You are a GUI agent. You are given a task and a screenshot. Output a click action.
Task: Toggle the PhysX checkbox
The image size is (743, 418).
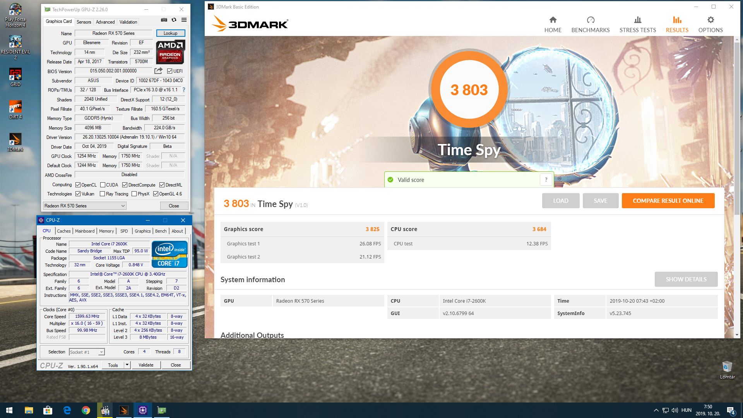134,194
